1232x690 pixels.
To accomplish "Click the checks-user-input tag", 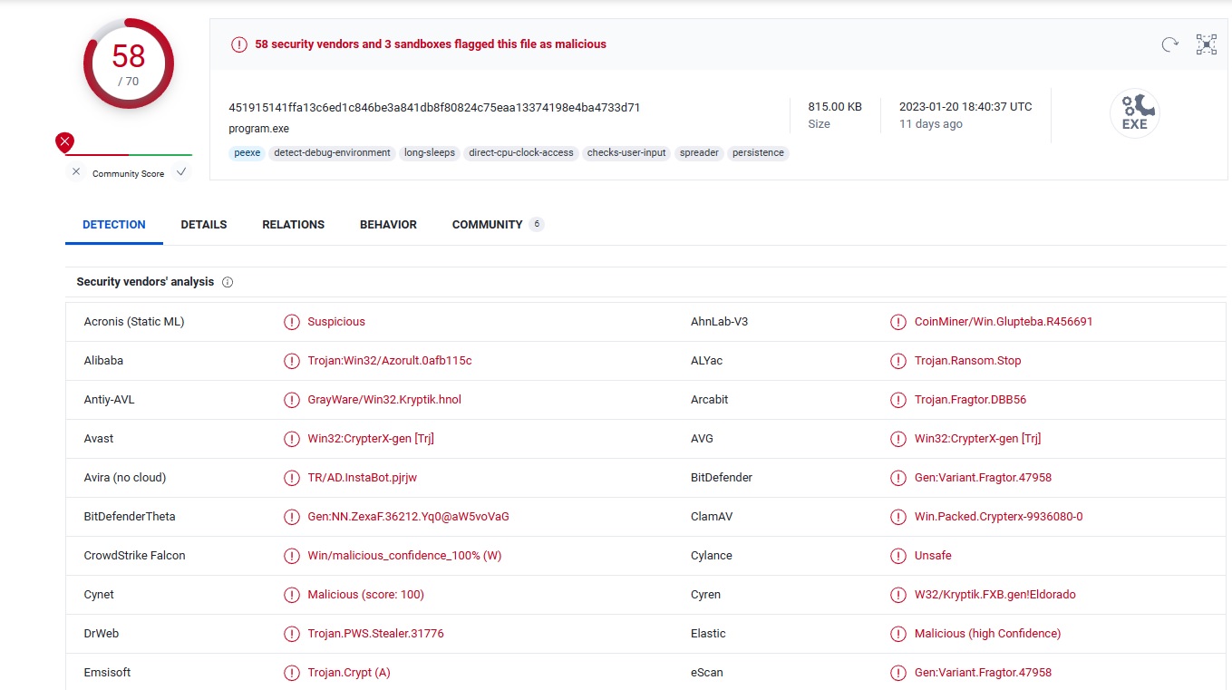I will tap(626, 153).
